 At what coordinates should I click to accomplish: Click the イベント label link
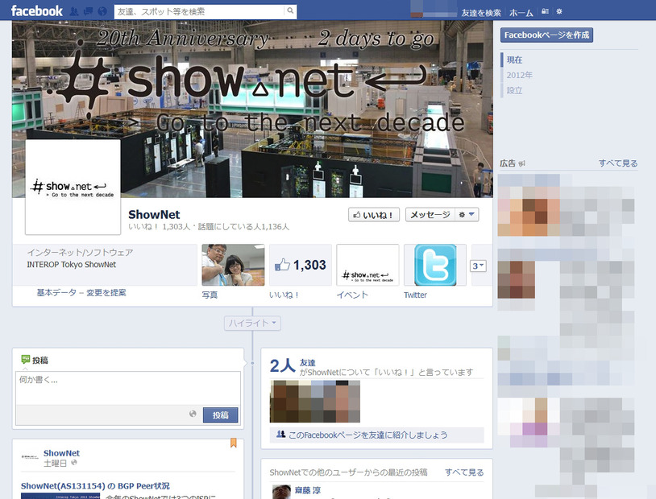click(x=352, y=295)
